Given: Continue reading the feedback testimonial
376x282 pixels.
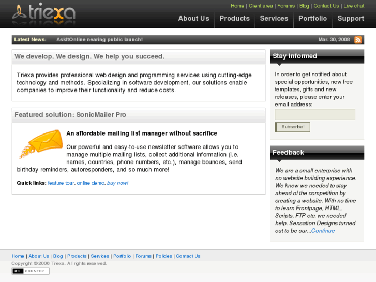Looking at the screenshot, I should coord(323,231).
